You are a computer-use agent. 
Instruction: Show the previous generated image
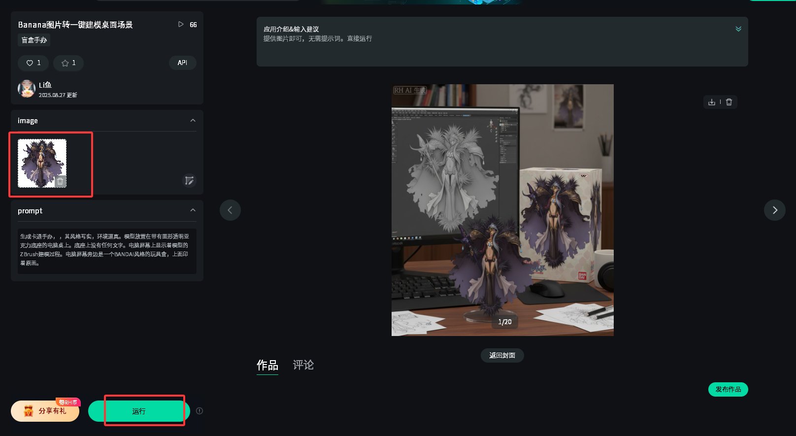click(230, 210)
